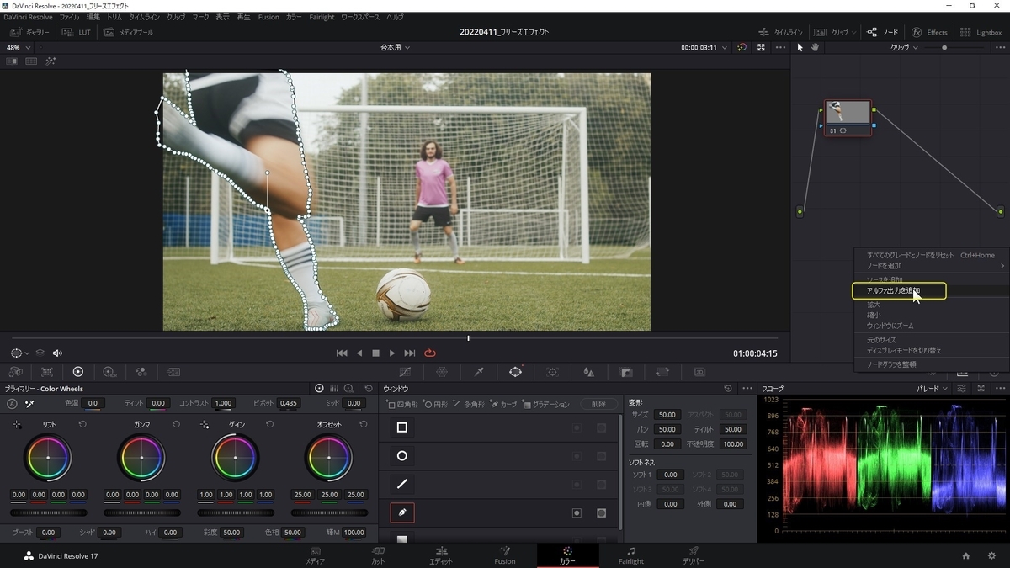Toggle highlight wand in viewer toolbar
Screen dimensions: 1010x568
50,61
